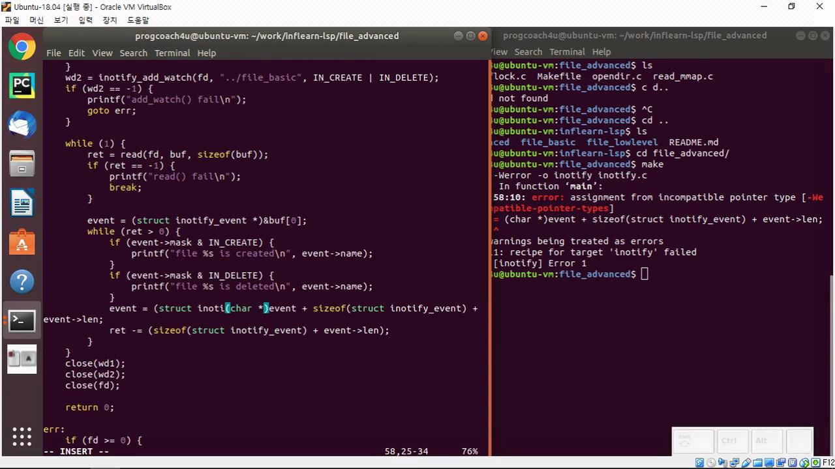Open Help menu in right terminal

tap(601, 51)
